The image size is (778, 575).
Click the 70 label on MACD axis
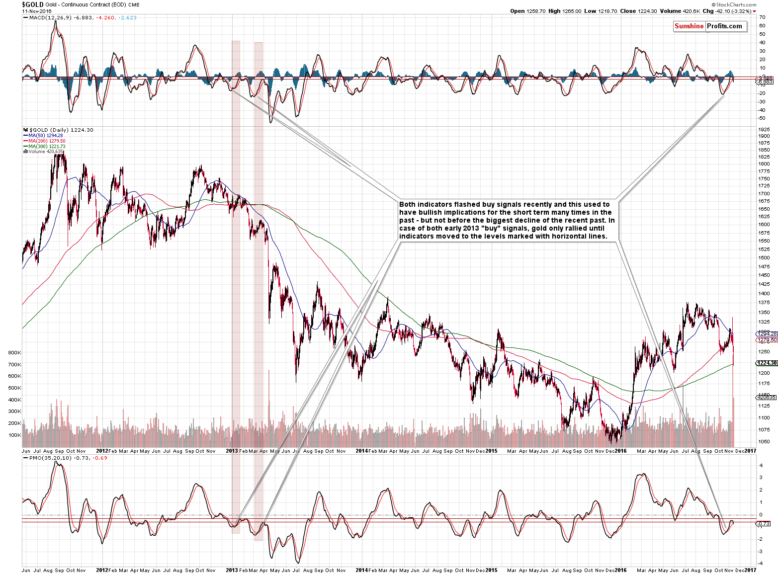pos(762,17)
